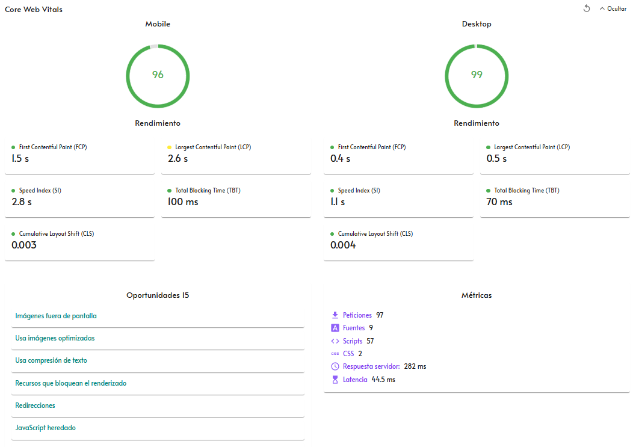
Task: Click the Peticiones download icon
Action: coord(335,315)
